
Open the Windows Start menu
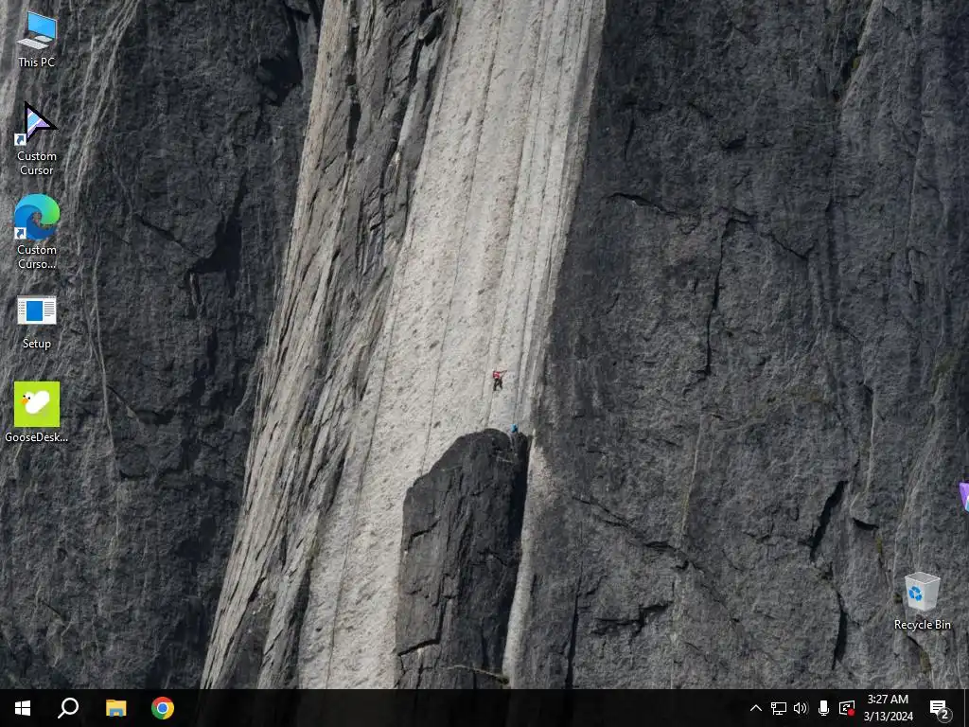pyautogui.click(x=23, y=708)
